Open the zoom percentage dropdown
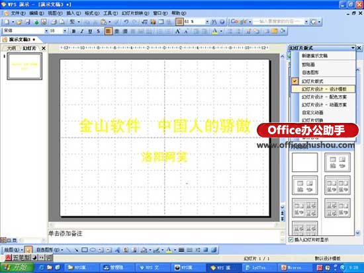 coord(207,22)
